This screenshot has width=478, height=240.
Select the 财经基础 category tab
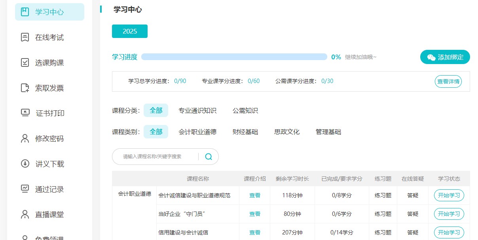click(x=246, y=132)
